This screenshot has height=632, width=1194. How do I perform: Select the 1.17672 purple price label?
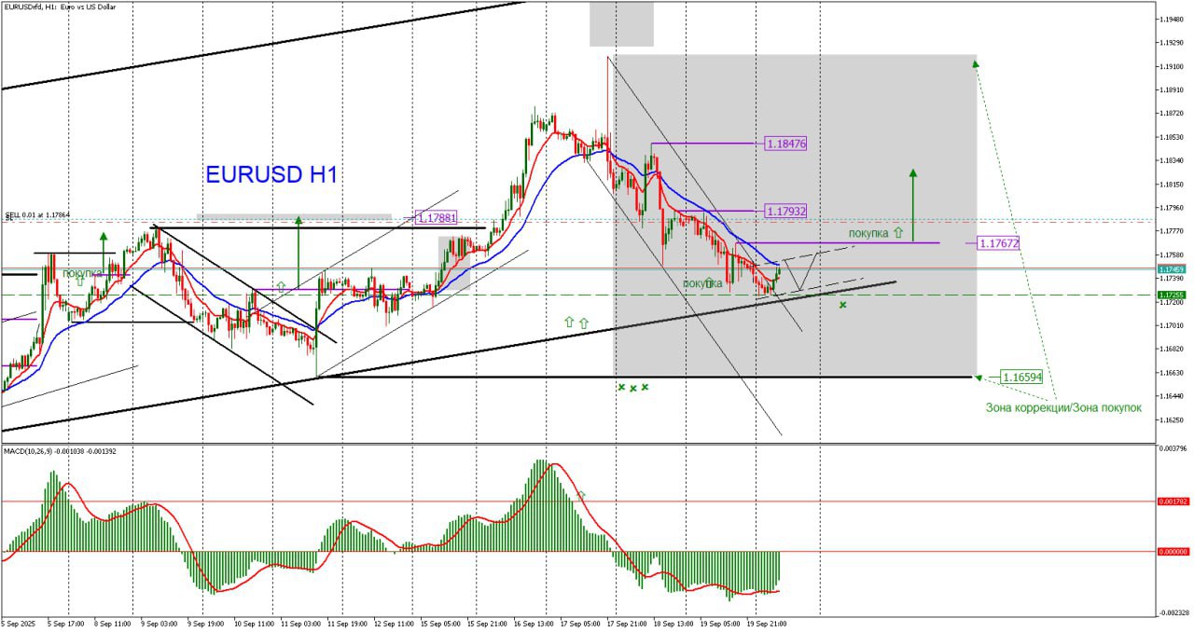pyautogui.click(x=999, y=242)
